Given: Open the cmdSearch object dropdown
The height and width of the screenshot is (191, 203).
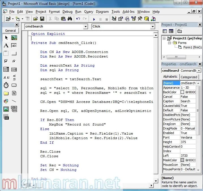Looking at the screenshot, I should pyautogui.click(x=86, y=27).
